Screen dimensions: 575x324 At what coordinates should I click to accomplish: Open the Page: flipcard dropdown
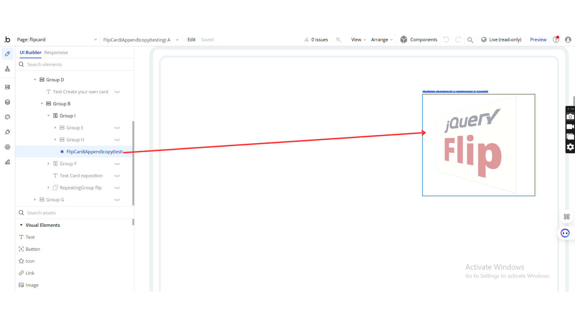click(x=57, y=40)
